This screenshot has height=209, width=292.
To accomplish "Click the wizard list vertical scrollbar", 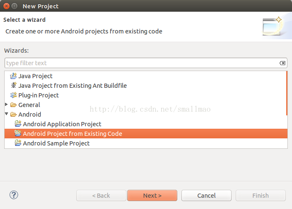I will tap(287, 93).
